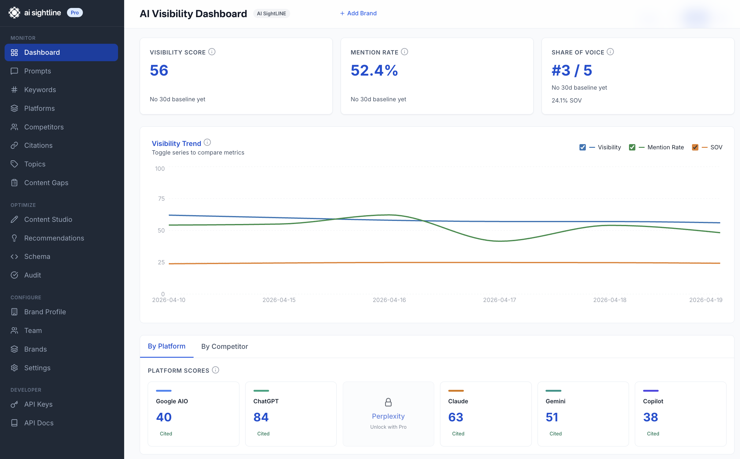Uncheck the Visibility series checkbox
This screenshot has height=459, width=740.
[583, 147]
